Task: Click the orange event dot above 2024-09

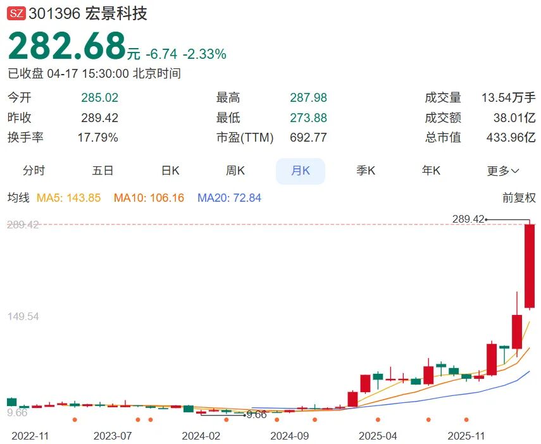Action: [x=277, y=419]
